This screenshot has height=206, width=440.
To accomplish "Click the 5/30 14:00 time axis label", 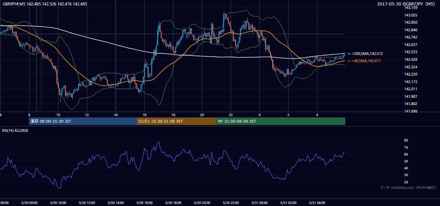I will 116,203.
